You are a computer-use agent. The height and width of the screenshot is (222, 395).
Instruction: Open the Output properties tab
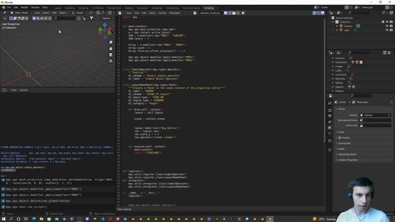coord(330,116)
